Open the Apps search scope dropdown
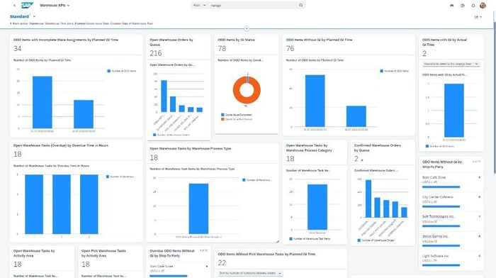Image resolution: width=496 pixels, height=278 pixels. pyautogui.click(x=199, y=6)
